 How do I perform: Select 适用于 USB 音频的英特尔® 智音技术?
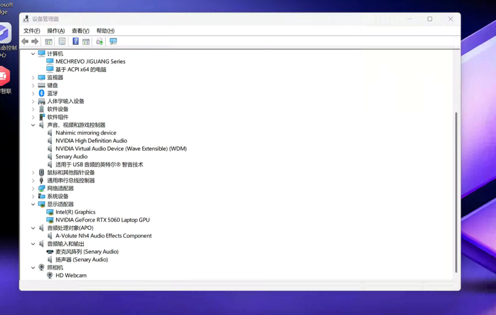click(x=99, y=164)
